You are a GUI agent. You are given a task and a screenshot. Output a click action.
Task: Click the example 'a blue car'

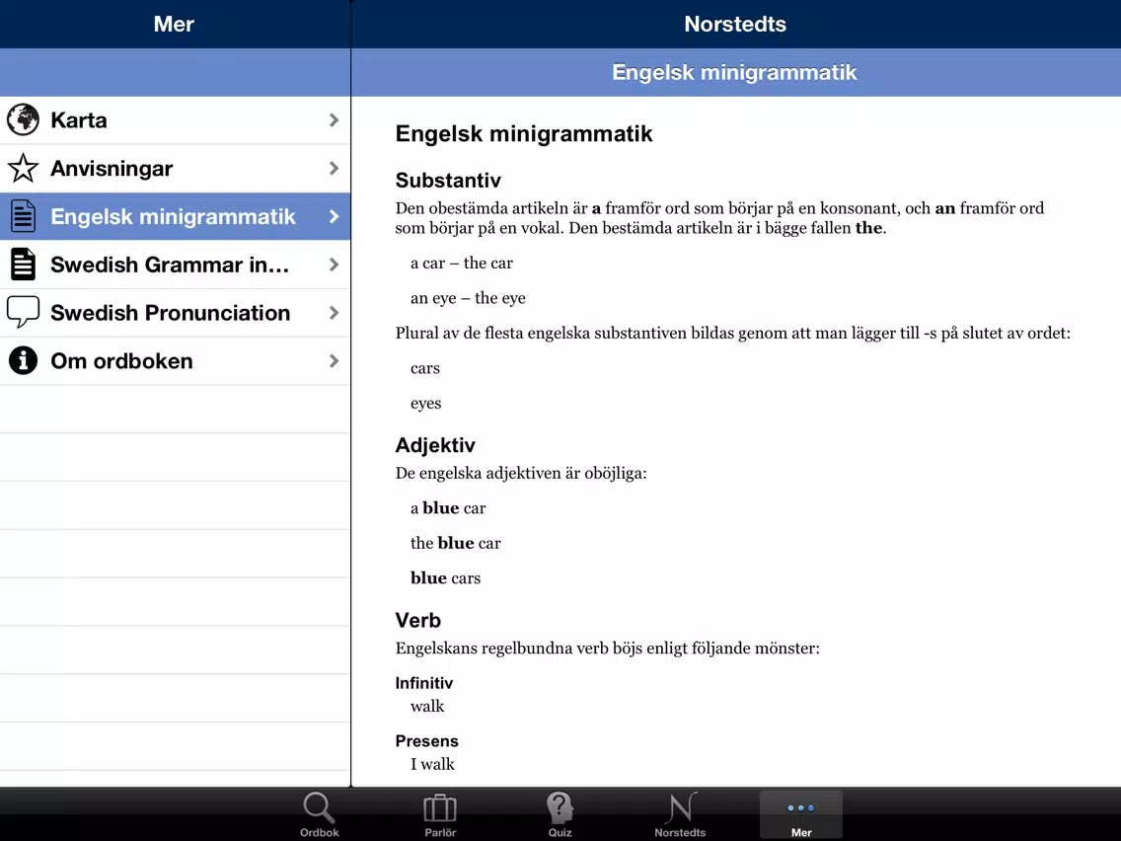point(448,507)
